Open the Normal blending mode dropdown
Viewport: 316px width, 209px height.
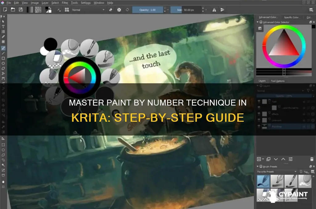(x=88, y=10)
